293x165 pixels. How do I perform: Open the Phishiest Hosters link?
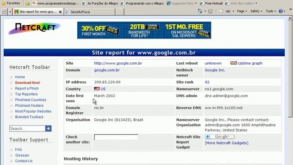pyautogui.click(x=29, y=105)
